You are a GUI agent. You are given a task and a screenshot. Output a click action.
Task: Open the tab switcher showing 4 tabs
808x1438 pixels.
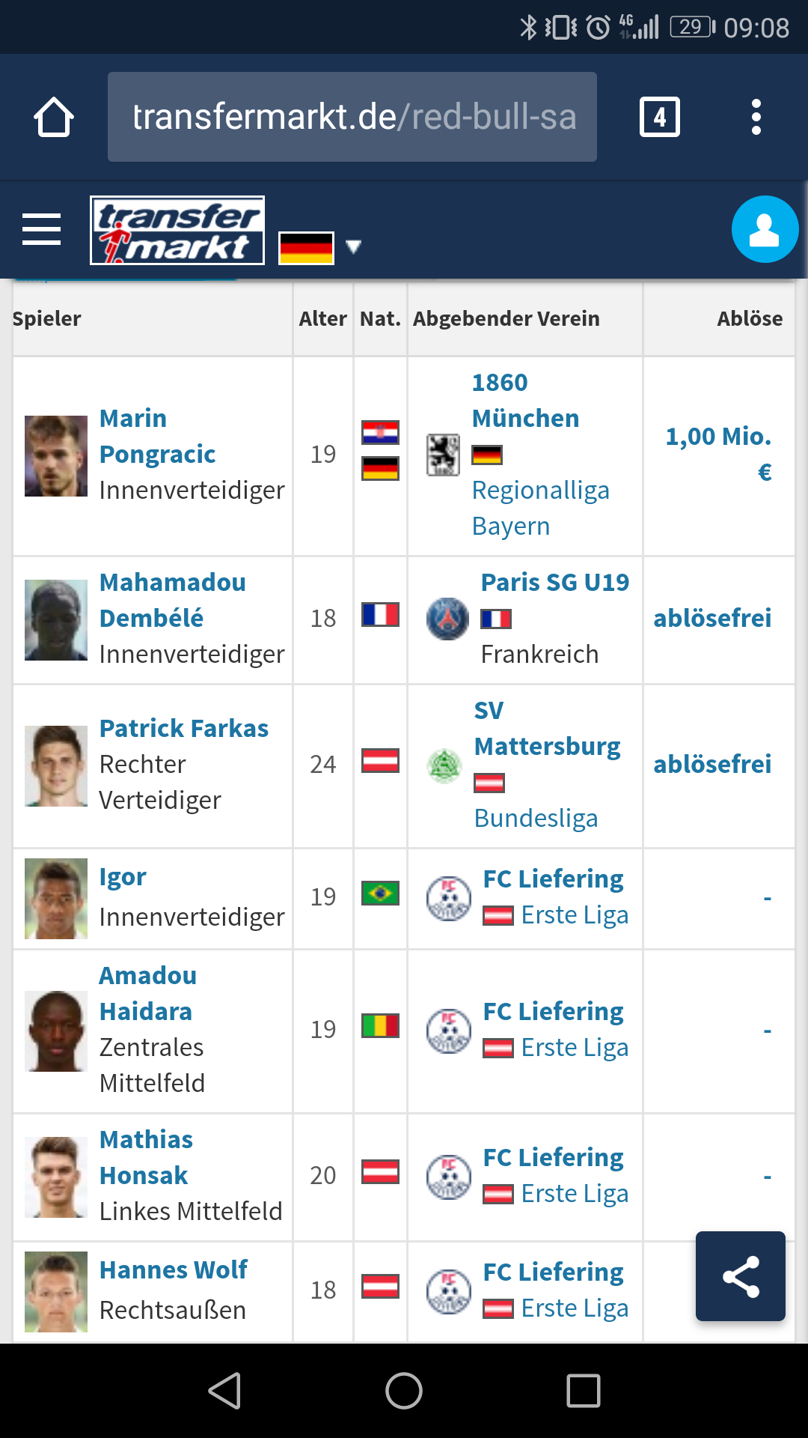pos(659,117)
